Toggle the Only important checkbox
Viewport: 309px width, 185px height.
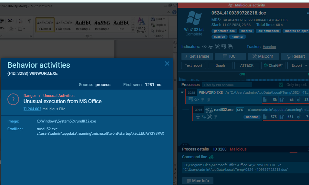pos(281,85)
